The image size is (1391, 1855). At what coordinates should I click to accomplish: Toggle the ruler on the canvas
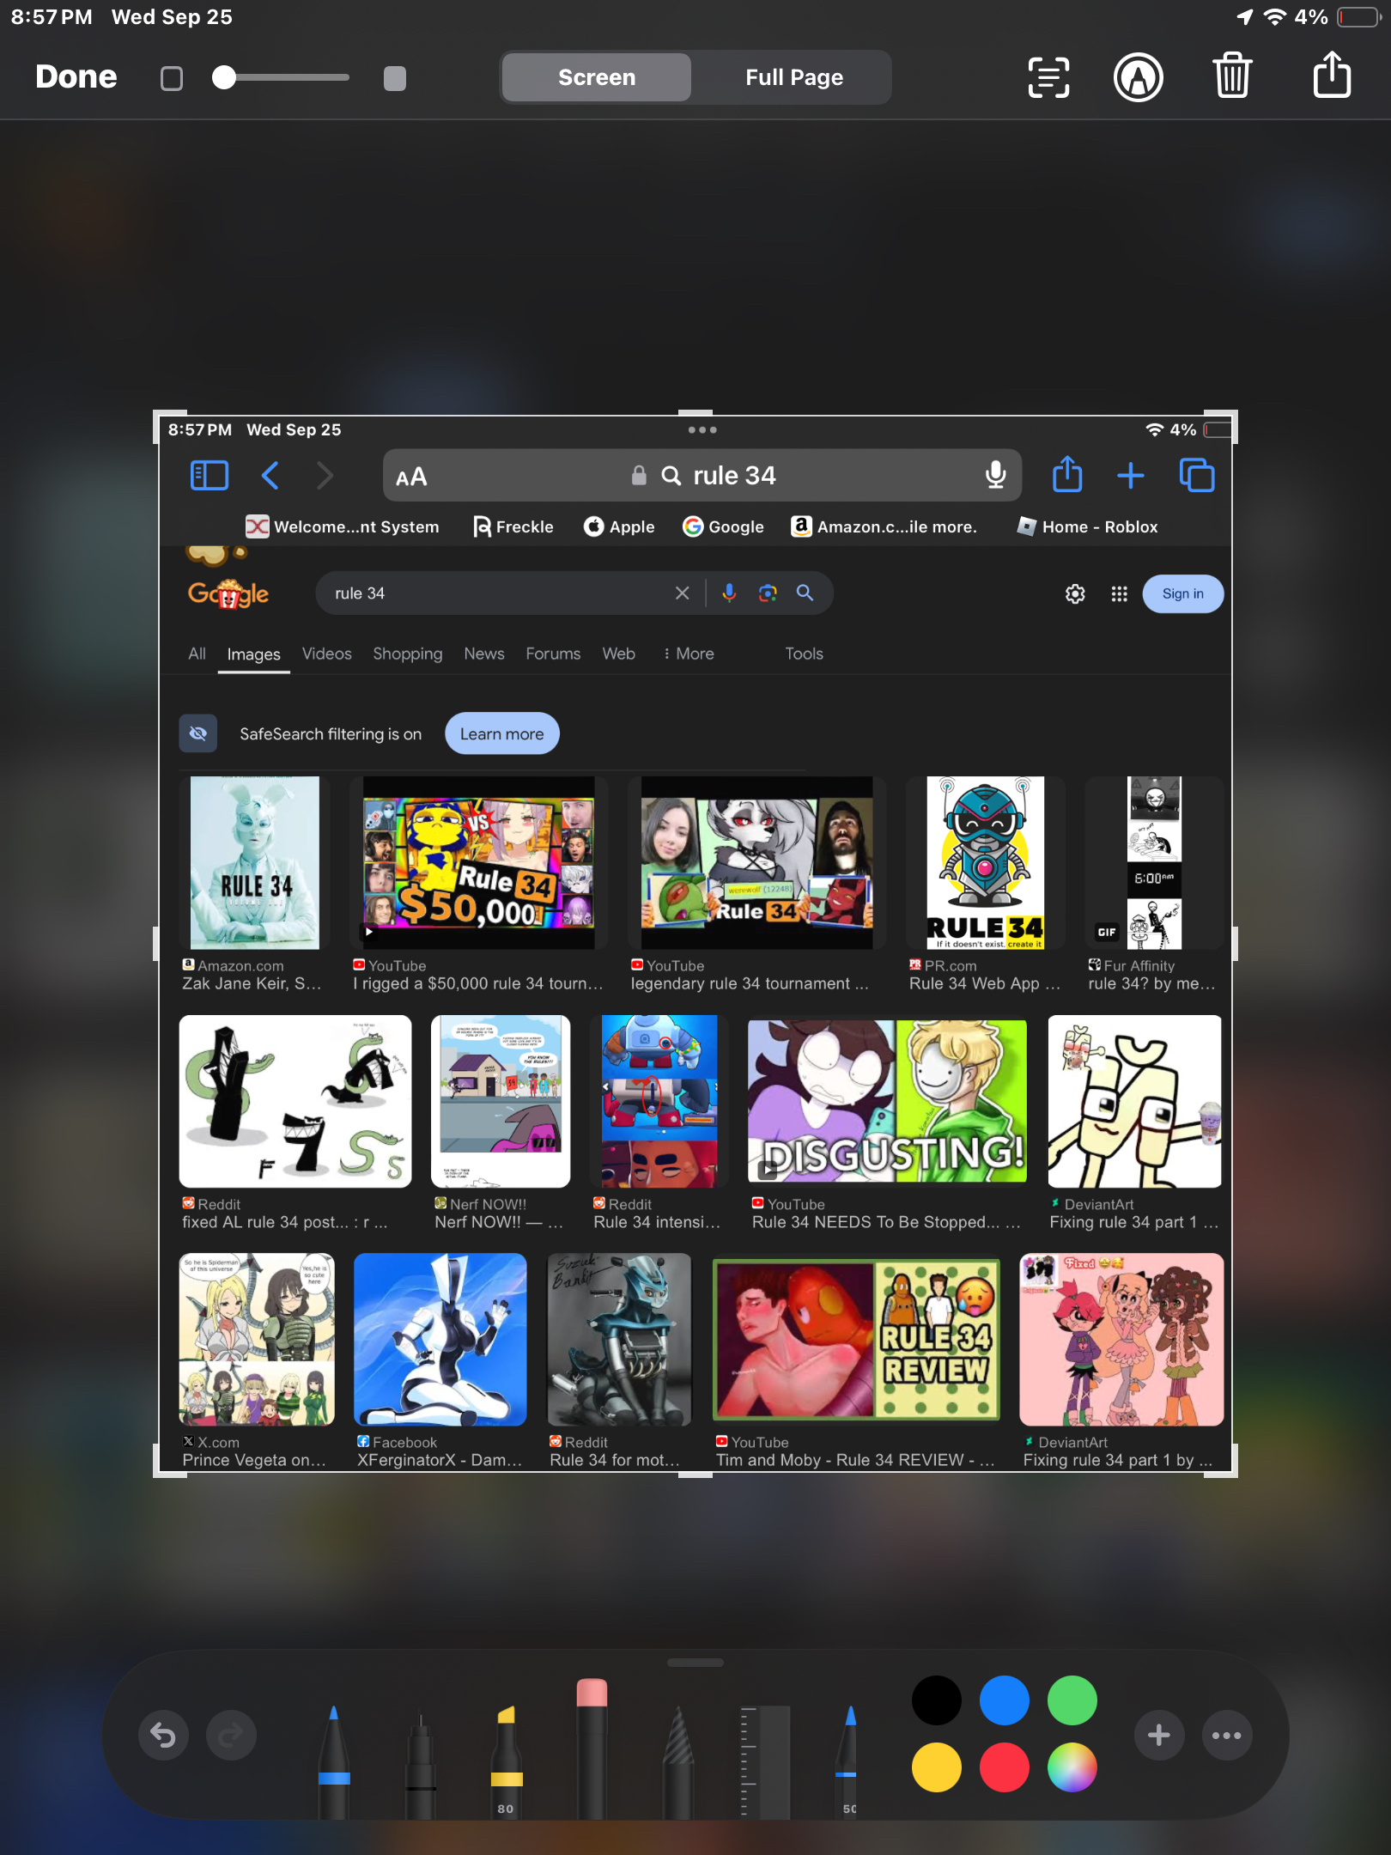tap(763, 1761)
